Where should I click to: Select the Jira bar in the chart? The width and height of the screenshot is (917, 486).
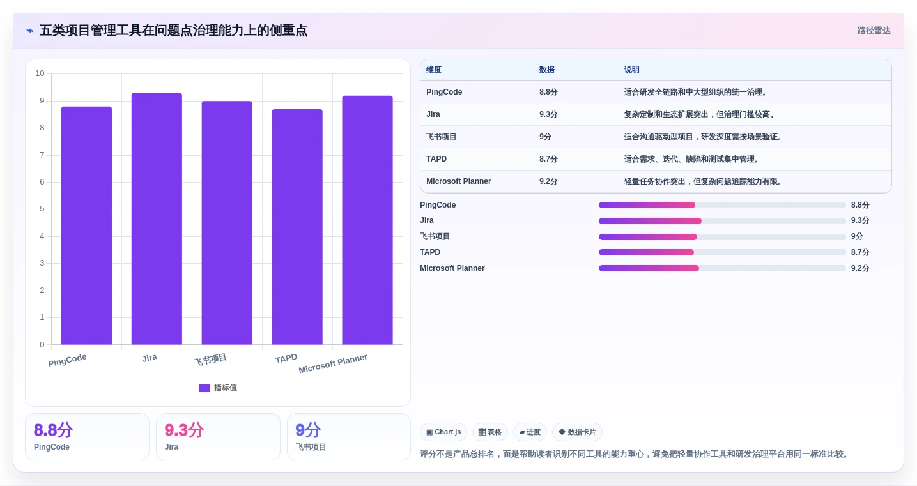157,219
